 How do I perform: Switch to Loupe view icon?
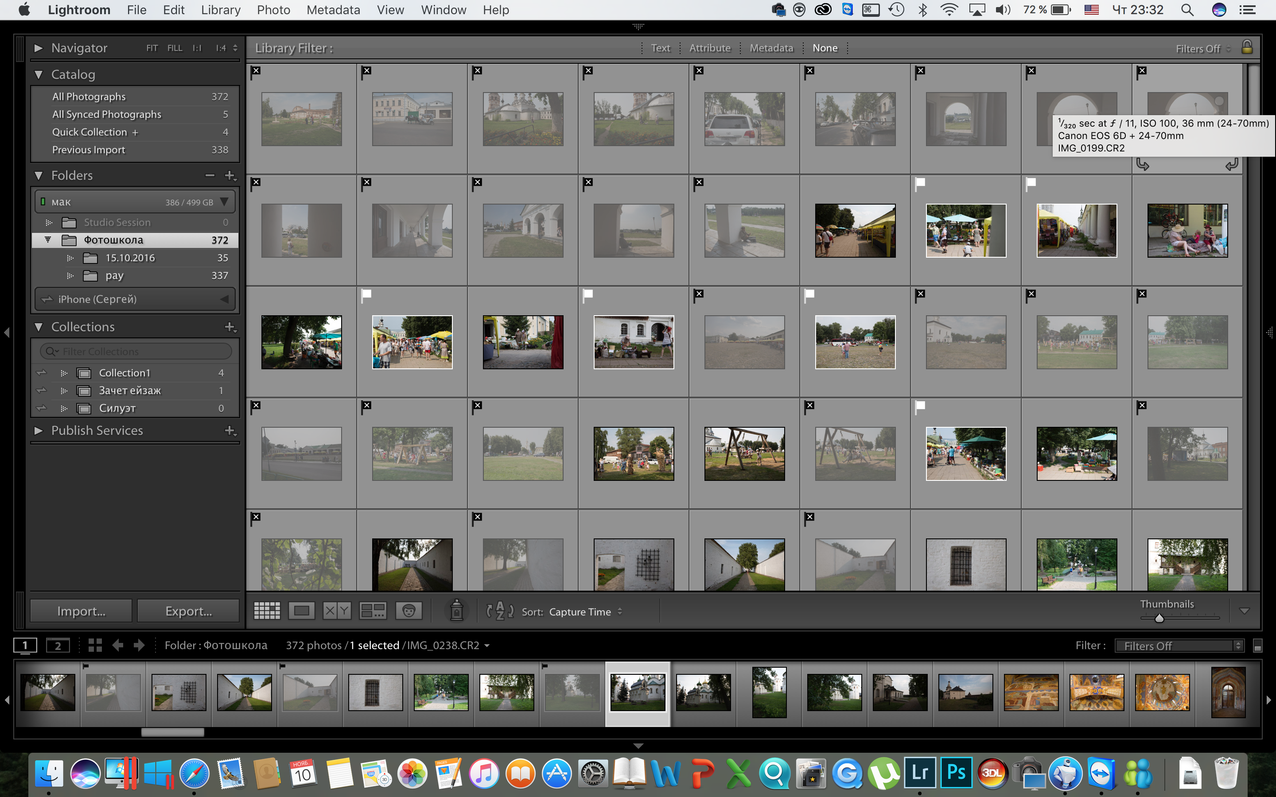(x=302, y=611)
